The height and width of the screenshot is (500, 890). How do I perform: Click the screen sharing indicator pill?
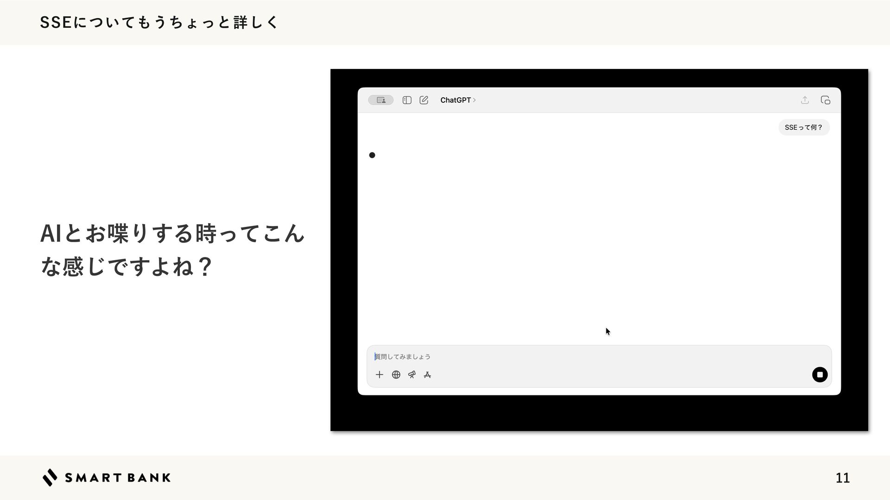click(381, 100)
